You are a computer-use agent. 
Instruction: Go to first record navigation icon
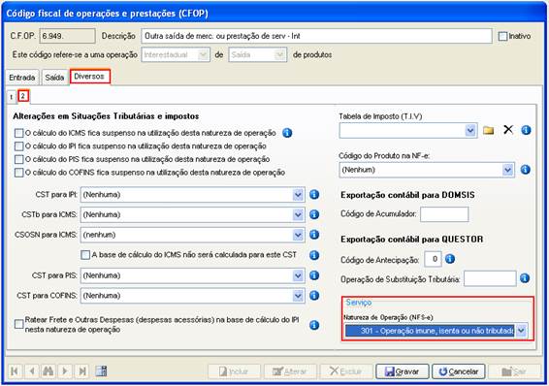pos(15,370)
